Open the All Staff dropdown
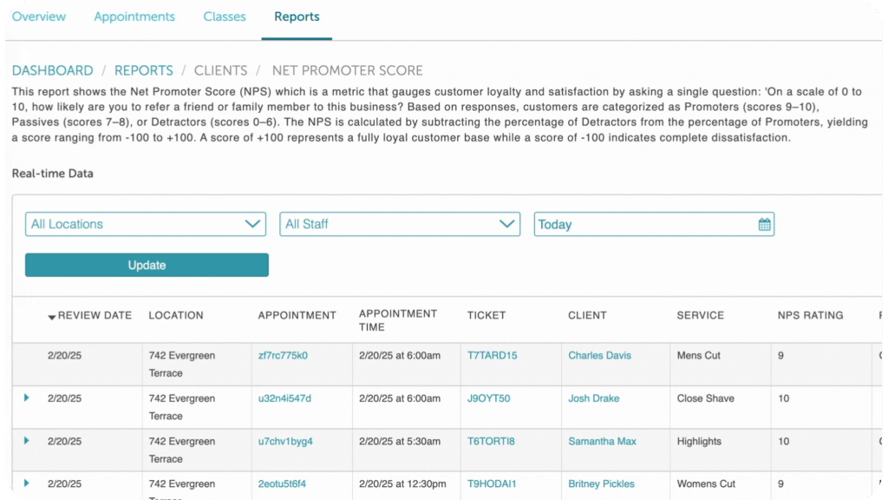The image size is (888, 500). click(x=400, y=224)
